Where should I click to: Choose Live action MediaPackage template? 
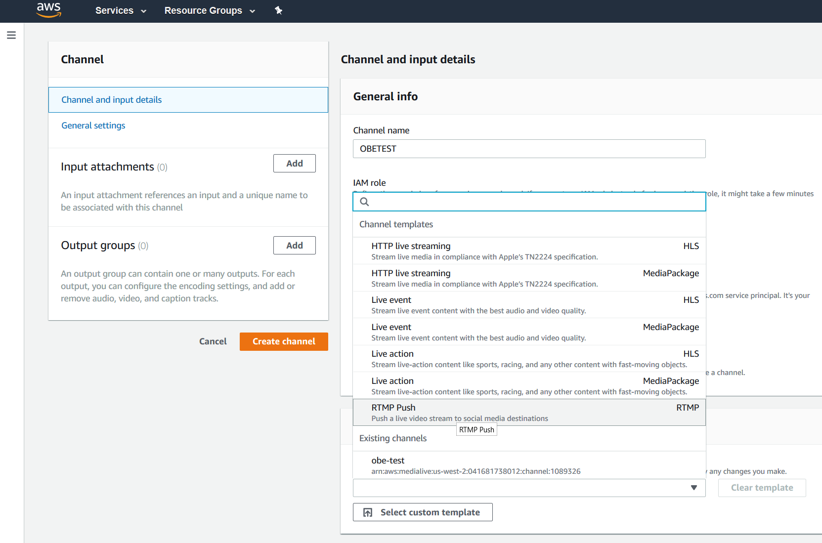pos(529,386)
